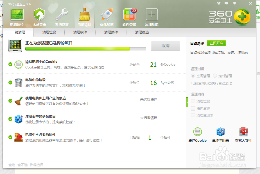
Task: Click the trash can icon for 电脑中的垃圾
Action: pyautogui.click(x=18, y=83)
